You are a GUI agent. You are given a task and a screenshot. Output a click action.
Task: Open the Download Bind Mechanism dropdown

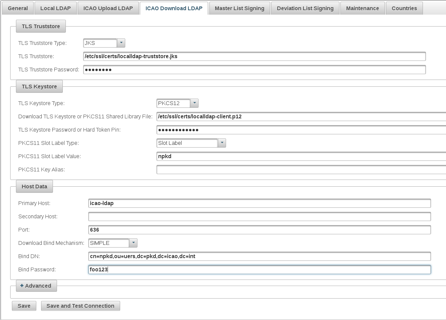point(133,243)
